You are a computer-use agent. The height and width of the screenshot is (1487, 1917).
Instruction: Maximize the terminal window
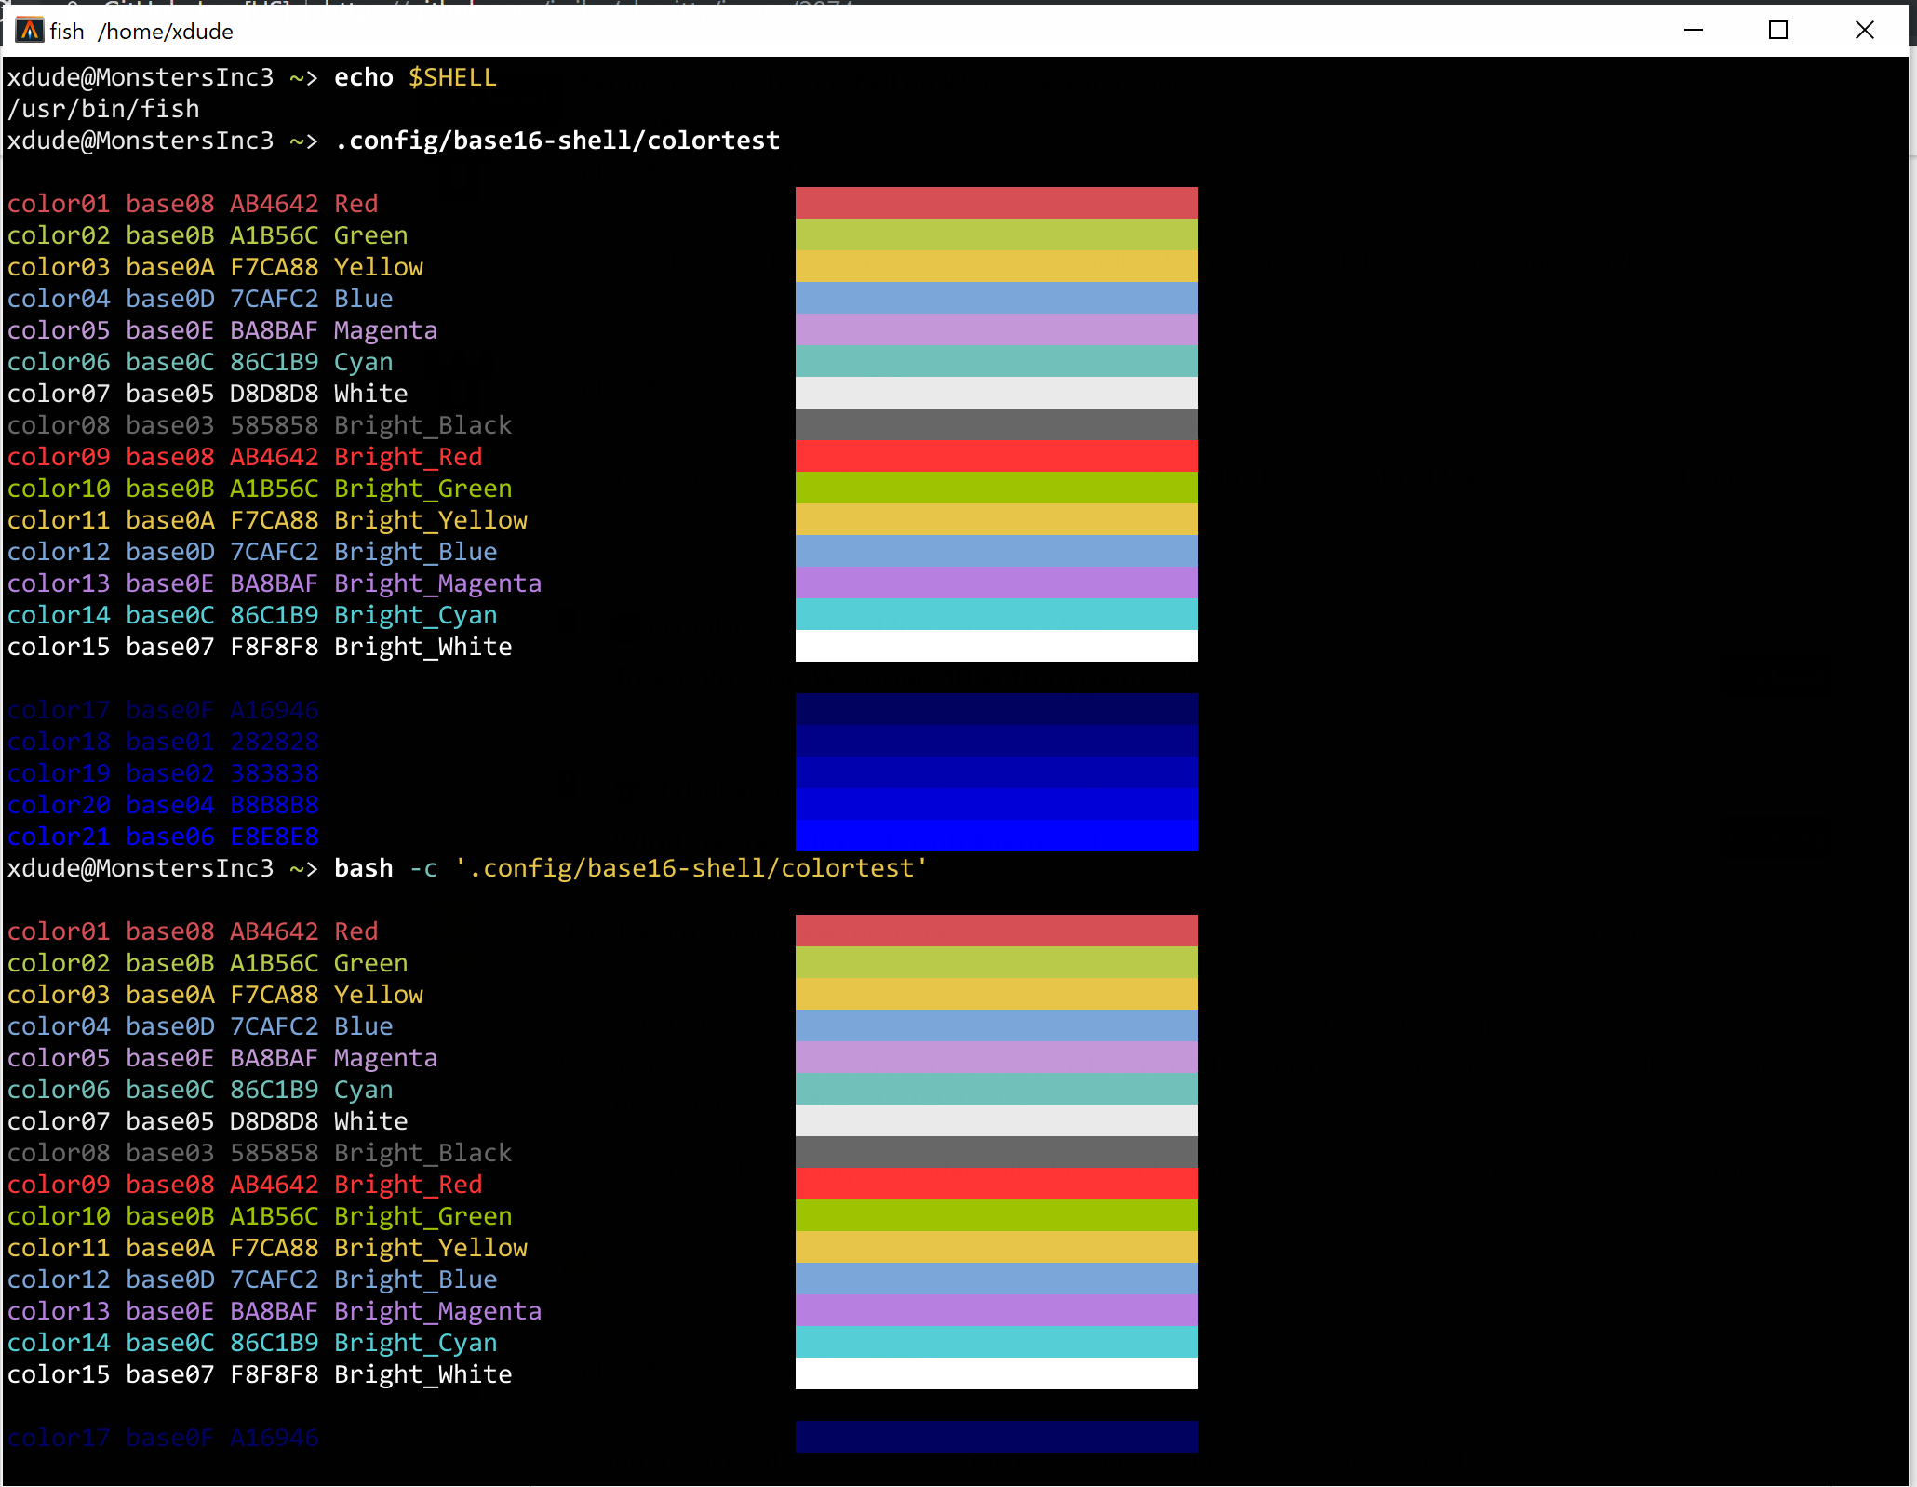(1778, 30)
